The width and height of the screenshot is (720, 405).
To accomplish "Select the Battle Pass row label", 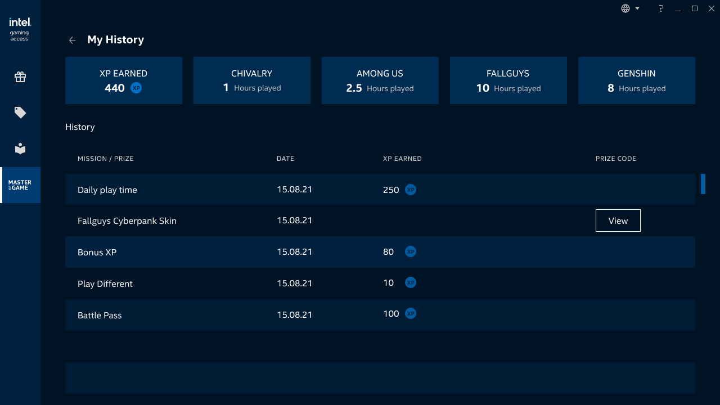I will (100, 315).
